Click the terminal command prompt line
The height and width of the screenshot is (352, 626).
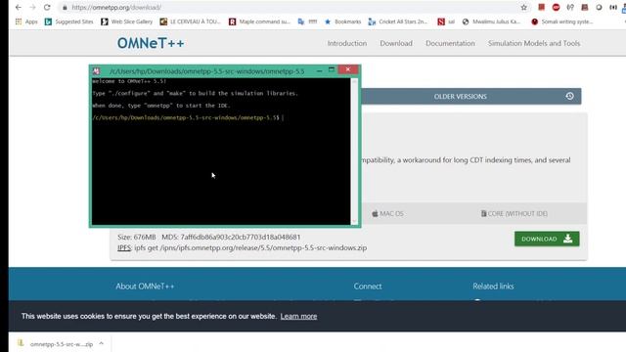tap(188, 117)
